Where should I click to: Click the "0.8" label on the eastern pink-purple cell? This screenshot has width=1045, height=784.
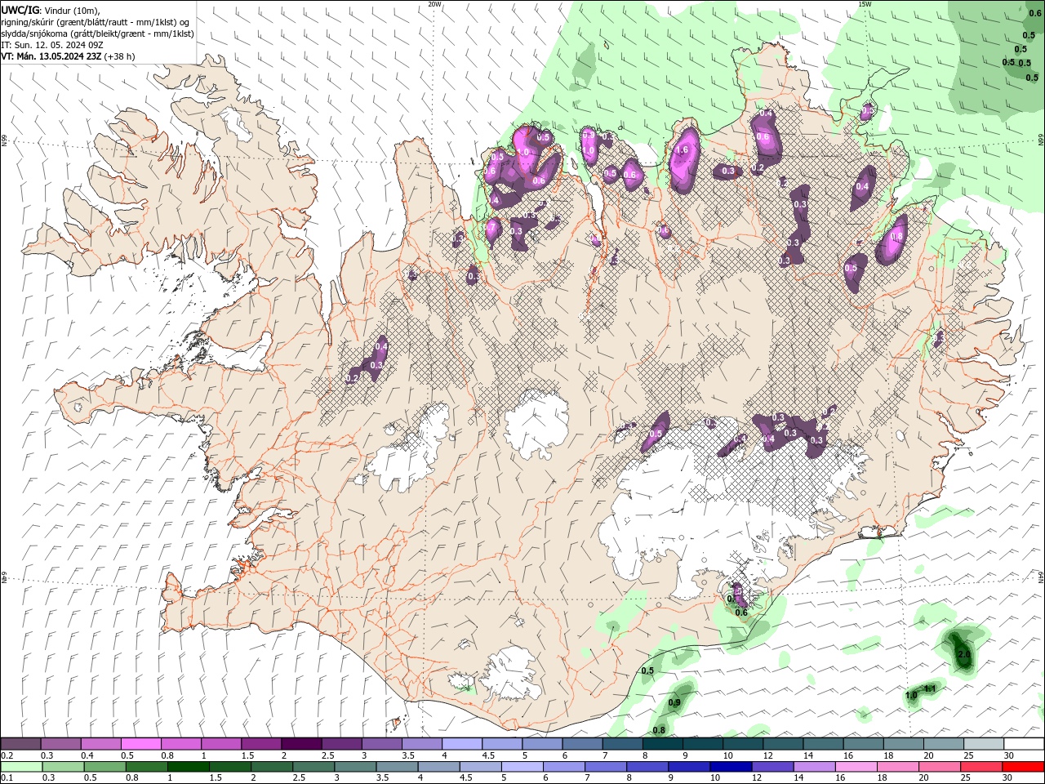pyautogui.click(x=896, y=237)
